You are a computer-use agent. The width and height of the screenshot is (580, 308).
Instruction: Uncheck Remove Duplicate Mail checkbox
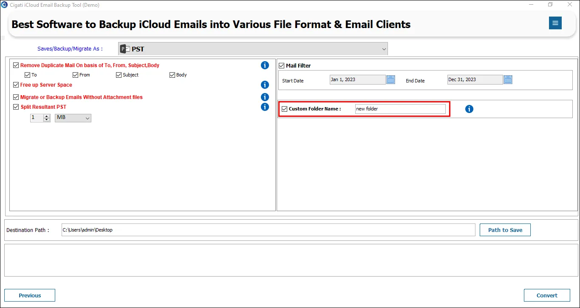click(x=16, y=65)
